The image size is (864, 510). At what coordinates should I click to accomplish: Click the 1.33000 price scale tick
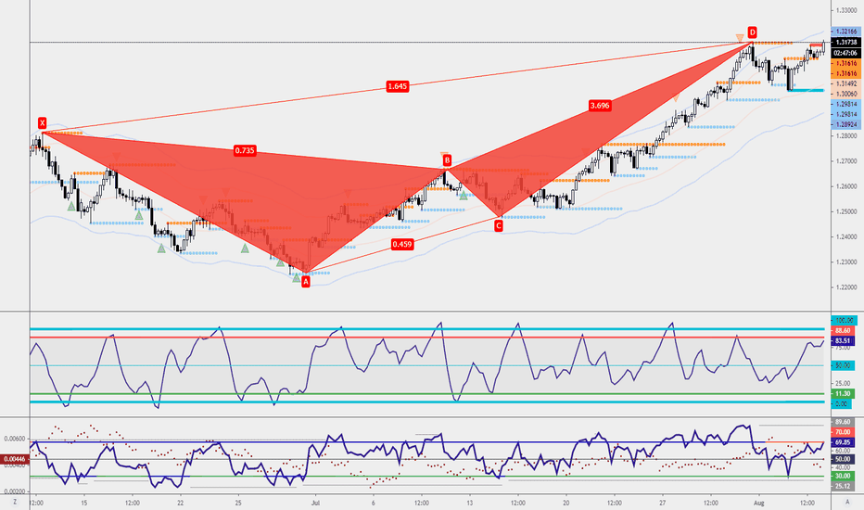pyautogui.click(x=845, y=10)
